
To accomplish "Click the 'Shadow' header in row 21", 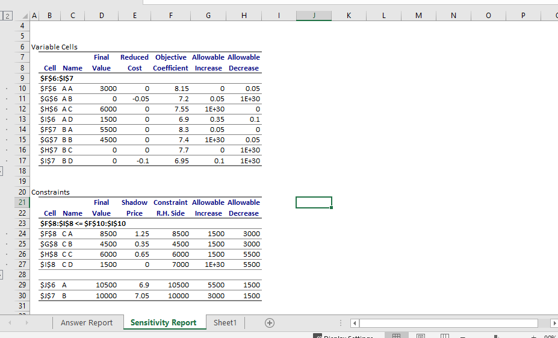I will point(134,202).
